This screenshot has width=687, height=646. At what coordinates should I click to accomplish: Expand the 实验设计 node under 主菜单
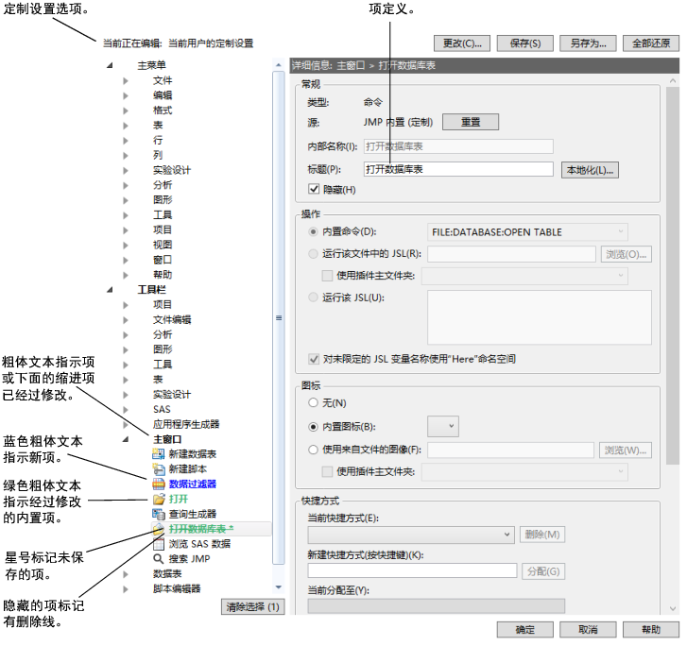coord(126,170)
